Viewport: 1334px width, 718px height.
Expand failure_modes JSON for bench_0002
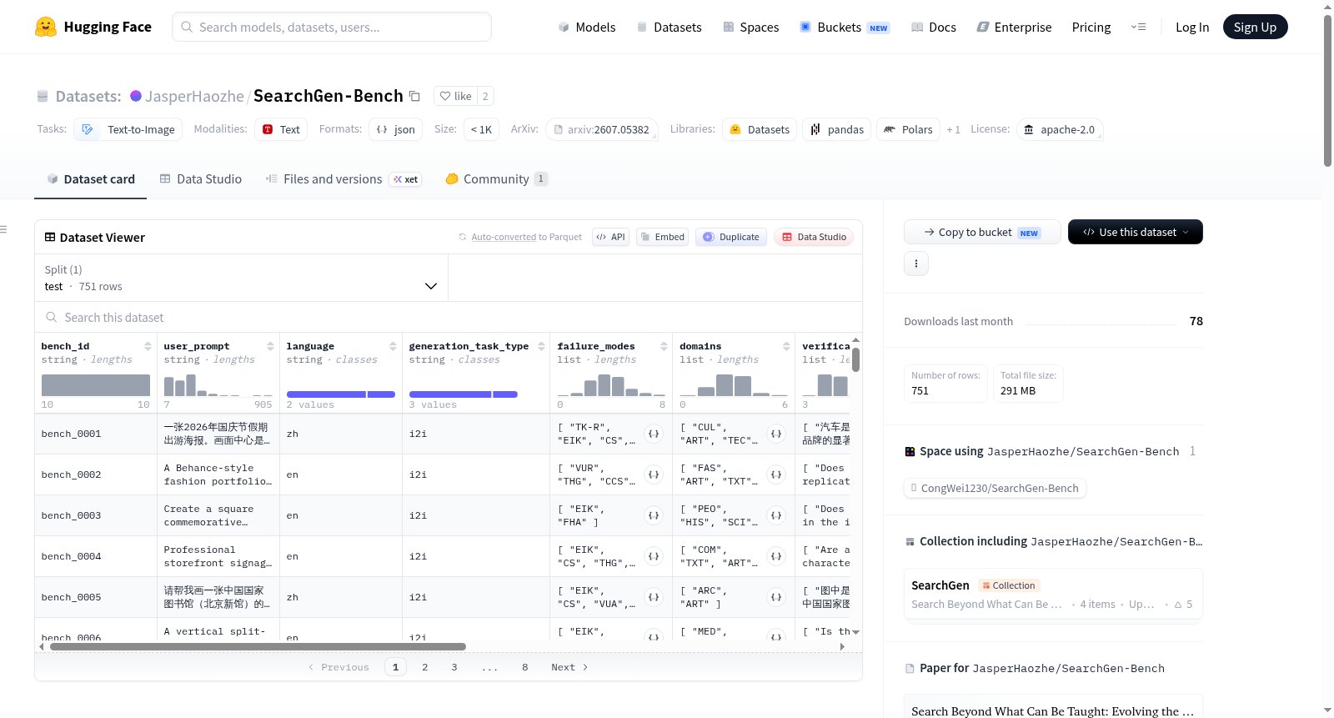tap(654, 474)
